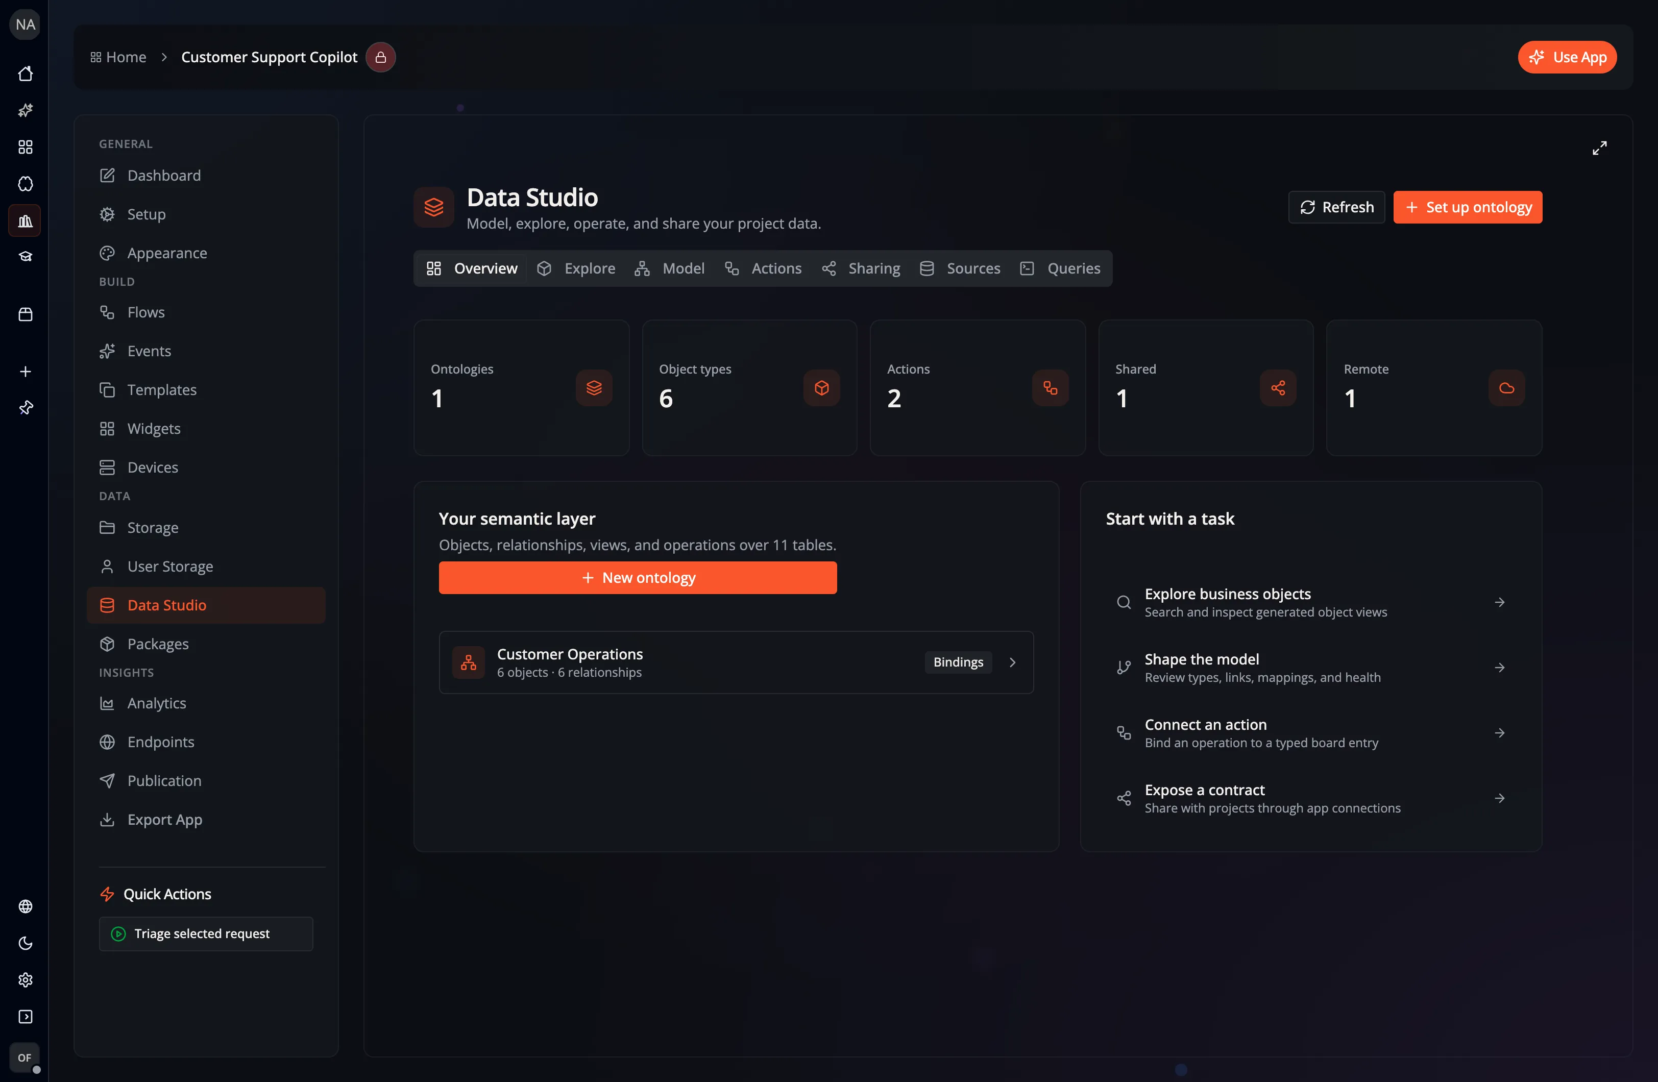This screenshot has height=1082, width=1658.
Task: Open Packages in sidebar
Action: click(x=206, y=644)
